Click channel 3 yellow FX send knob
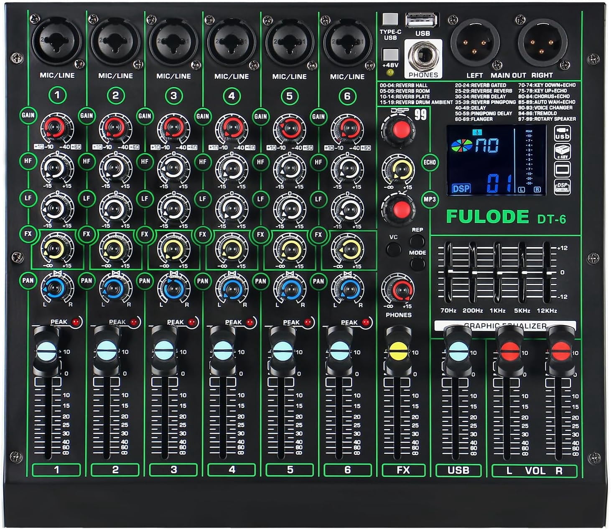611x530 pixels. click(173, 249)
